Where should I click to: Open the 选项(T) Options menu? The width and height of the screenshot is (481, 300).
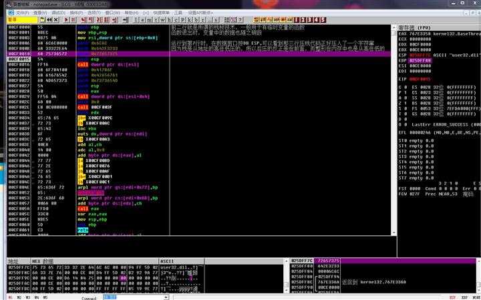click(94, 13)
